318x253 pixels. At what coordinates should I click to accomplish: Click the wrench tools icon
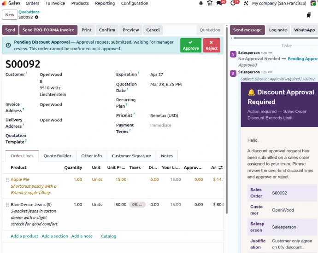click(245, 3)
